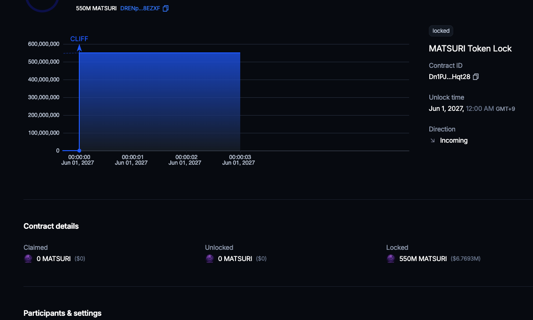Screen dimensions: 533x320
Task: Click the MATSURI token icon under Locked
Action: click(x=391, y=259)
